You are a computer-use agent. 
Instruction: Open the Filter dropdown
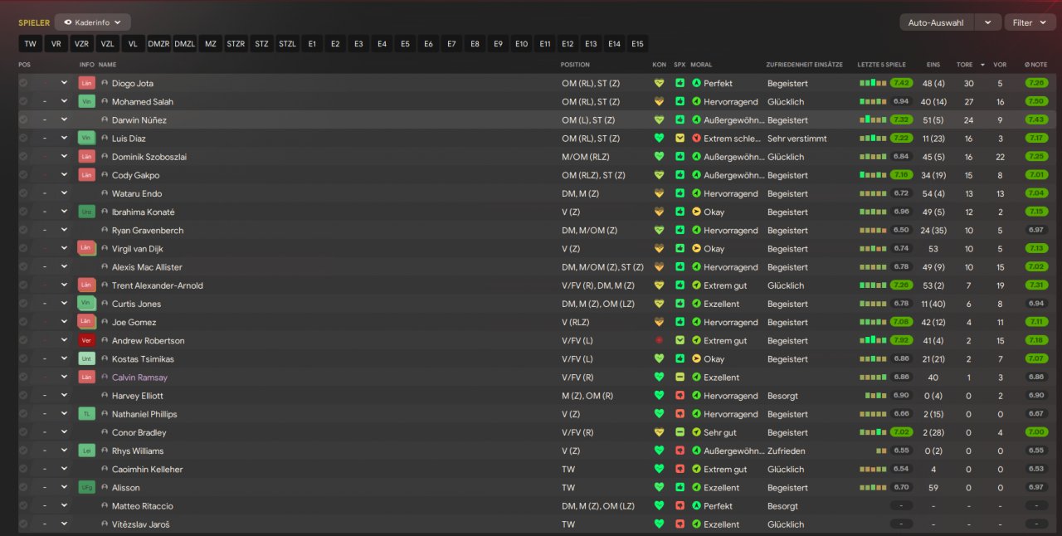tap(1030, 22)
